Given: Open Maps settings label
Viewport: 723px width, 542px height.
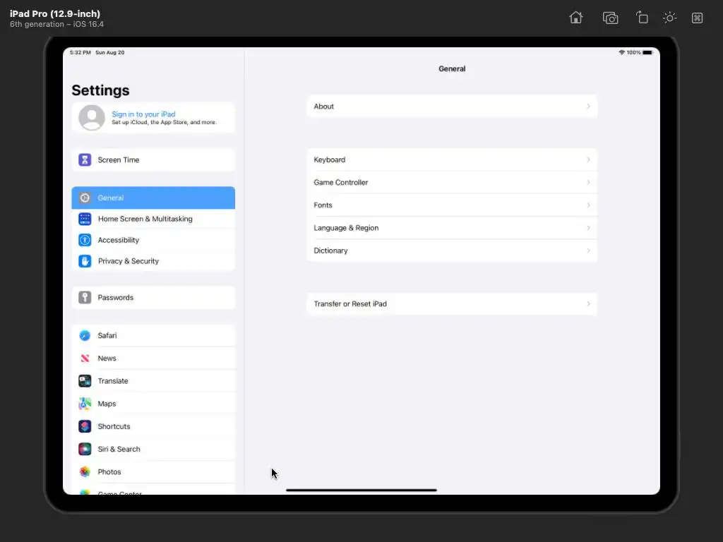Looking at the screenshot, I should tap(107, 404).
